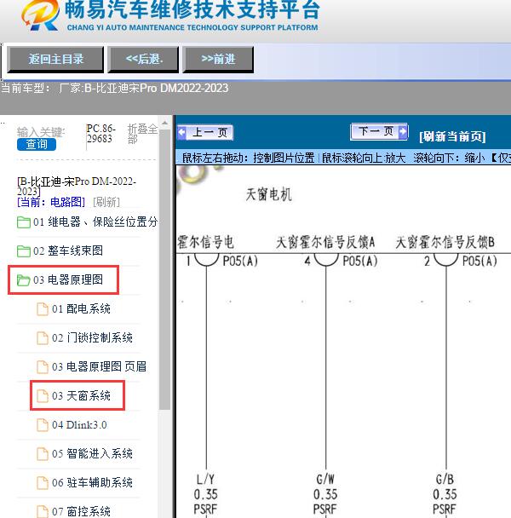Click document icon beside 02 门锁控制系统

click(43, 338)
